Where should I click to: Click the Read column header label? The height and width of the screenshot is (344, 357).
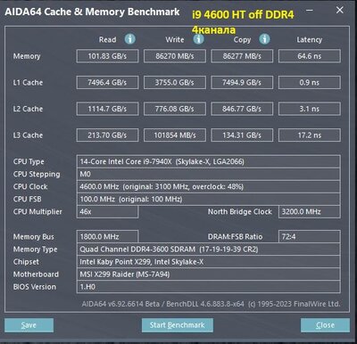pyautogui.click(x=107, y=39)
